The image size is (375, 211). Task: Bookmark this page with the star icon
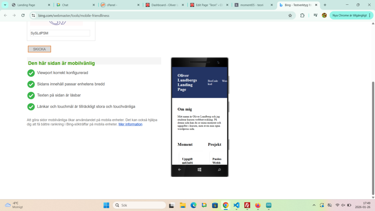tap(290, 15)
